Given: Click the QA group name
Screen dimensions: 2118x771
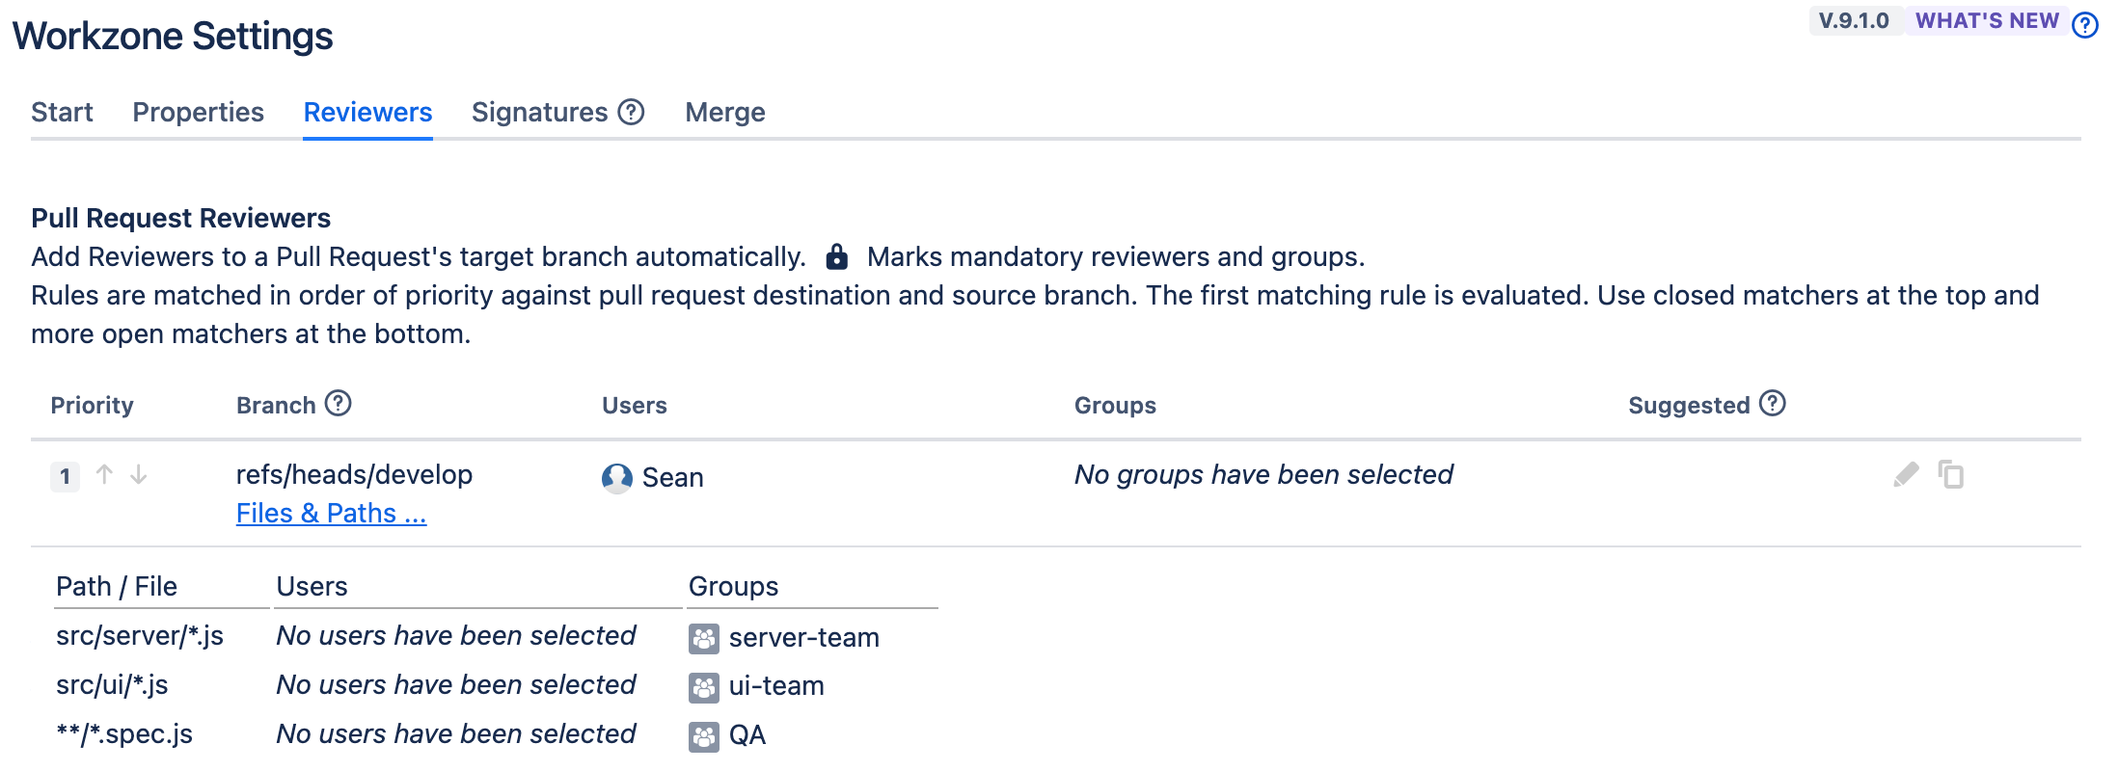Looking at the screenshot, I should coord(747,735).
